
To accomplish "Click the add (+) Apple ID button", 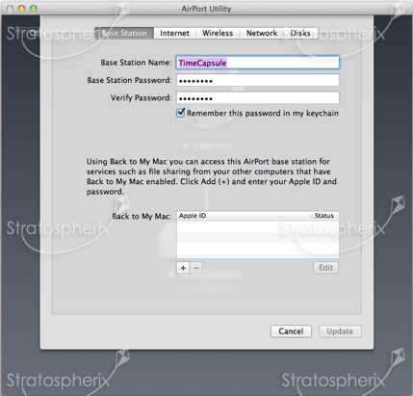I will click(x=183, y=268).
